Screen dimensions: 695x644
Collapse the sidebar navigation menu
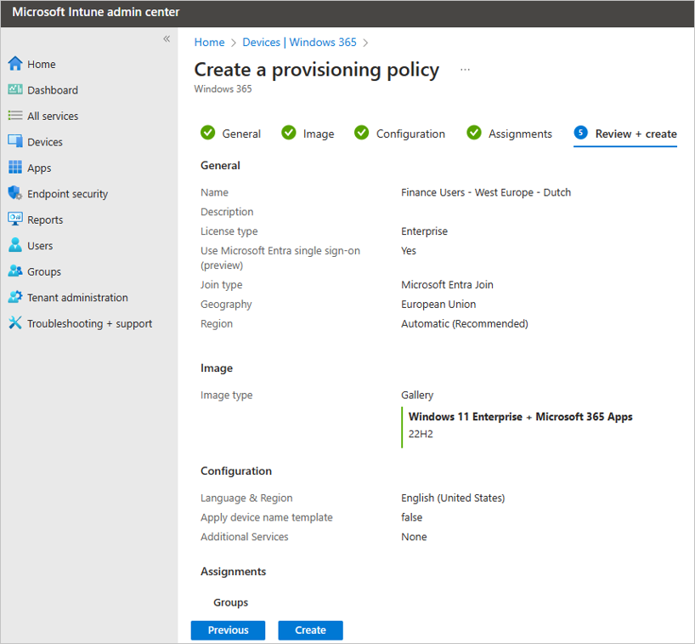[167, 39]
